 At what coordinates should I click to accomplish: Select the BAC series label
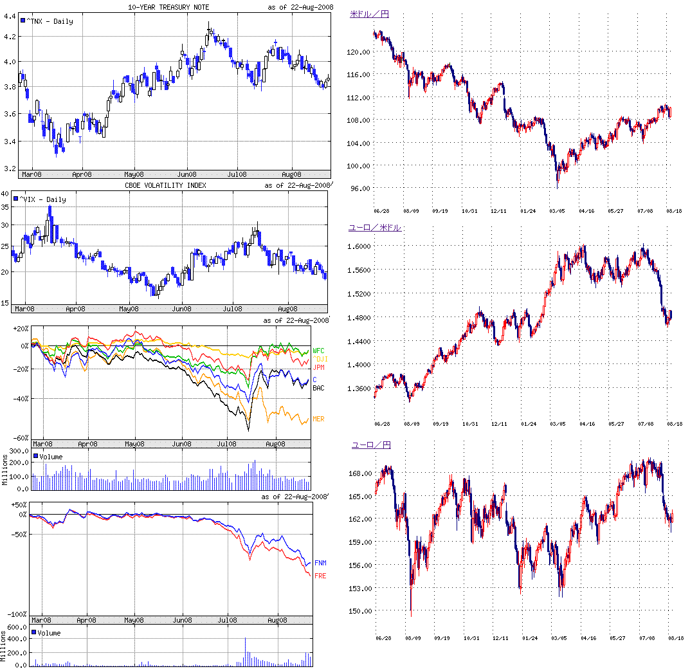pos(318,388)
